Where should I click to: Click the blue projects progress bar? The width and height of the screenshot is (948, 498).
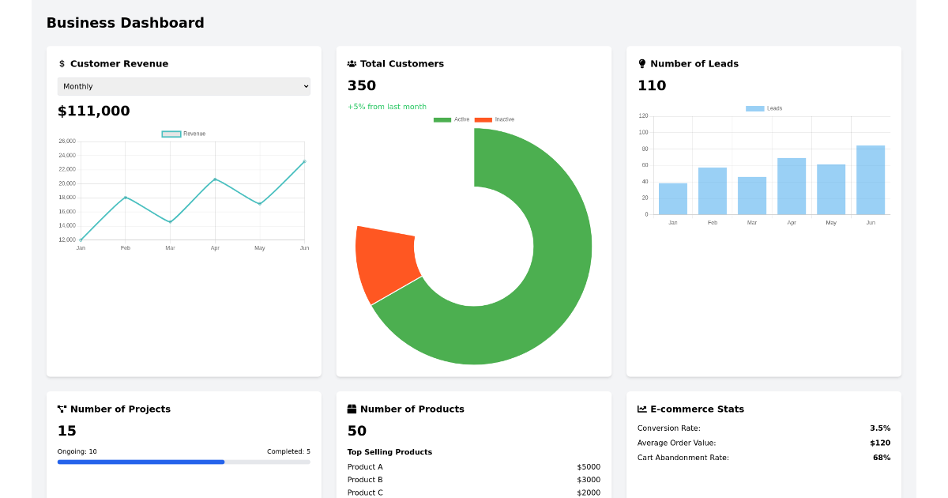point(141,462)
